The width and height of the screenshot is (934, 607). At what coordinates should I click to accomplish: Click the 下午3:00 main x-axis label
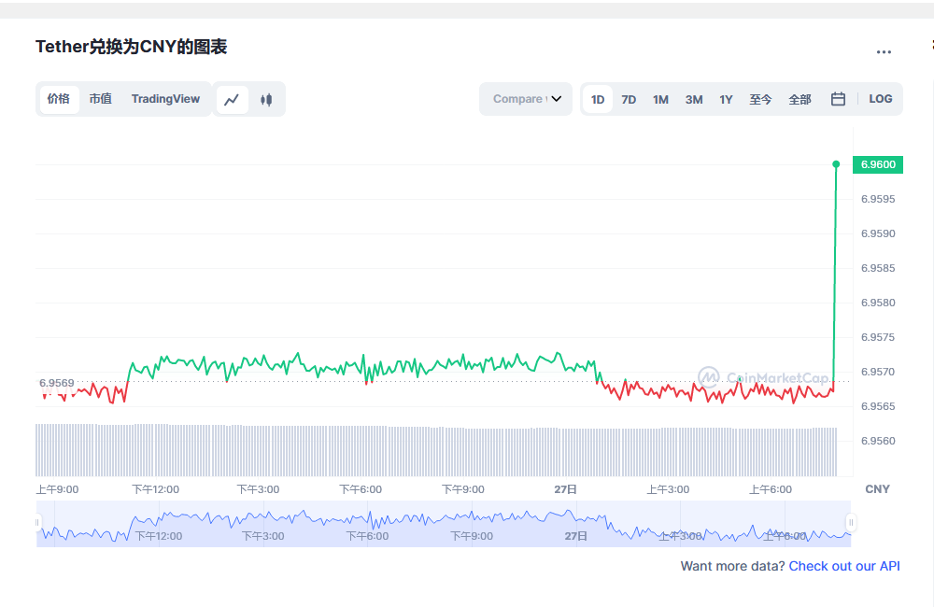(258, 489)
